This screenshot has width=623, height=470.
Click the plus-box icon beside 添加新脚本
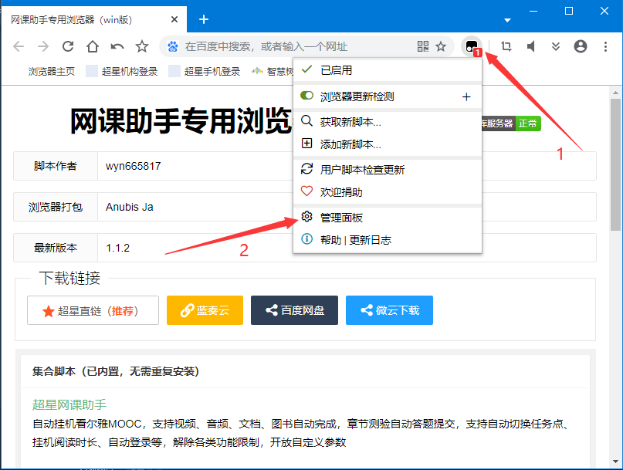306,143
